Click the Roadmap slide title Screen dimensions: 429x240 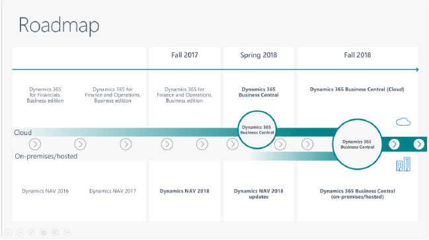[59, 25]
